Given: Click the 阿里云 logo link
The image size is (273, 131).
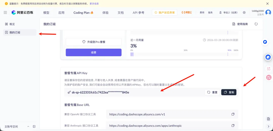Looking at the screenshot, I should pos(187,13).
